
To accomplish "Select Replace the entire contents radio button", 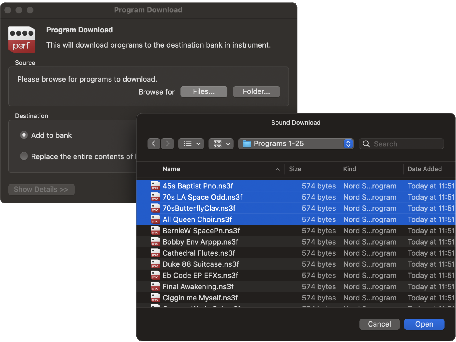I will pyautogui.click(x=24, y=156).
